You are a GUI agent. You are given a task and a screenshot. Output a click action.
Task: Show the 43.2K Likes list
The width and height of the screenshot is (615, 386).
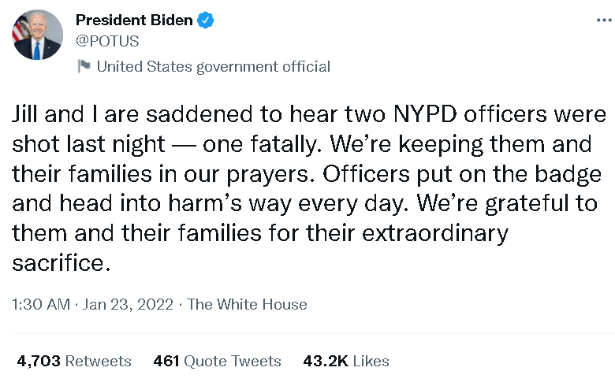(346, 361)
